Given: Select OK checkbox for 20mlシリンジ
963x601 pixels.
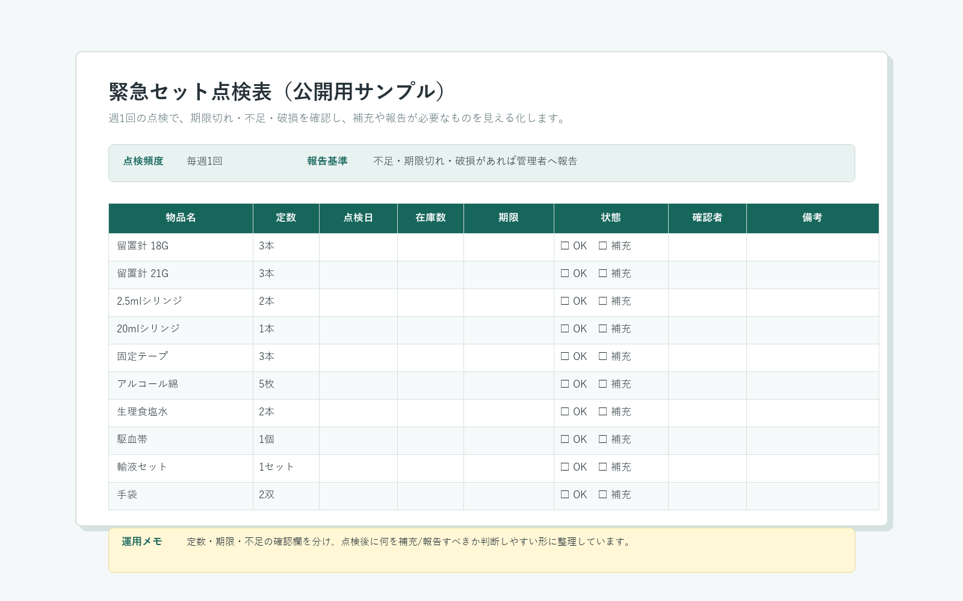Looking at the screenshot, I should [x=565, y=329].
